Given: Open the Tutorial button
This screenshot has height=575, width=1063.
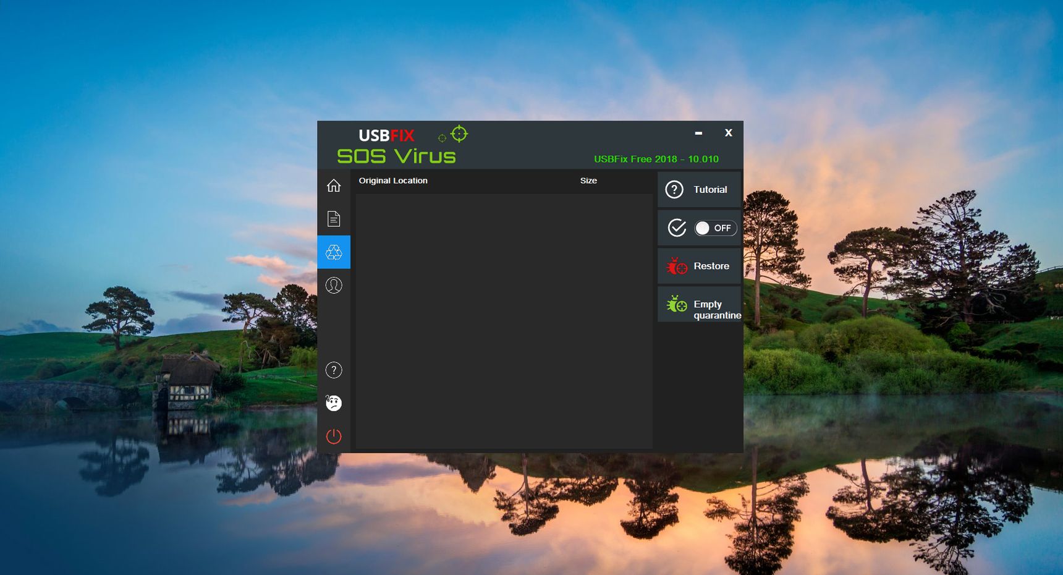Looking at the screenshot, I should (x=699, y=190).
